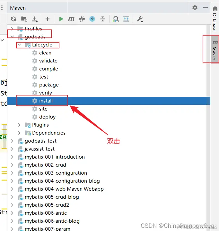Expand mybatis-005-crud-blog module

[12, 197]
